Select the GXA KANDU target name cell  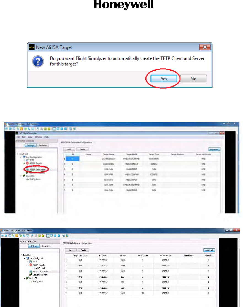109,164
